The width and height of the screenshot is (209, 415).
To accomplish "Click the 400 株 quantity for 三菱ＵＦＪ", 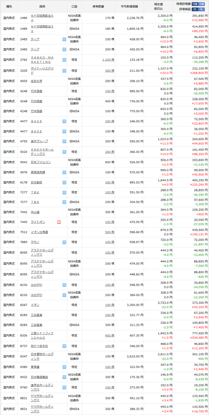I will pyautogui.click(x=110, y=335).
